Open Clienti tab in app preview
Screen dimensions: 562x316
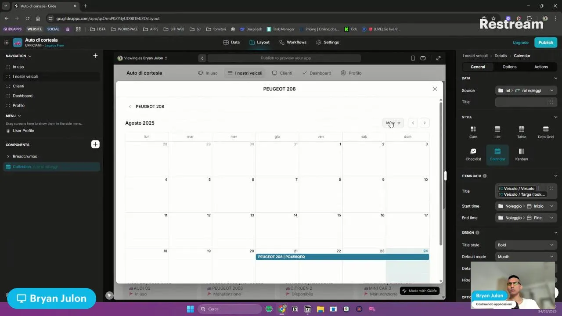[x=282, y=73]
